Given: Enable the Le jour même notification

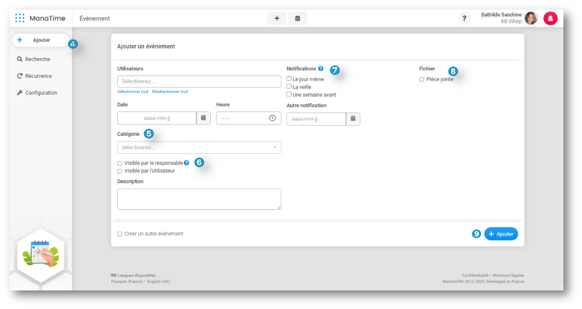Looking at the screenshot, I should click(289, 78).
